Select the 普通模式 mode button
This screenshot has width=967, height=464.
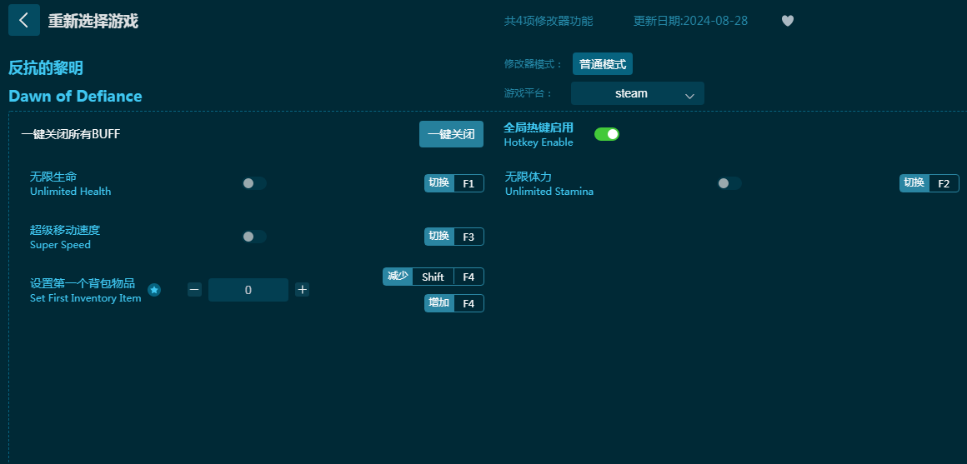(602, 64)
